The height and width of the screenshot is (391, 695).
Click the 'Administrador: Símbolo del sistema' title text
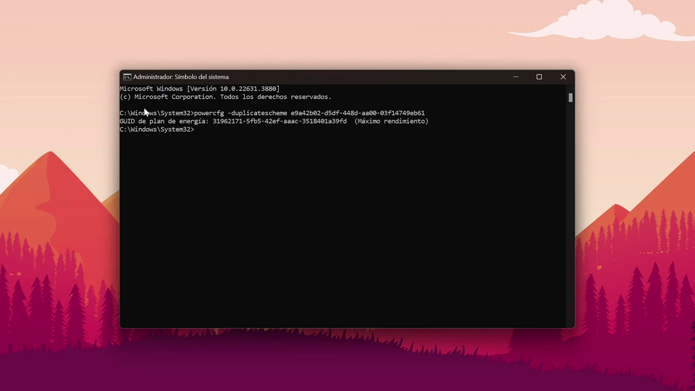coord(181,77)
